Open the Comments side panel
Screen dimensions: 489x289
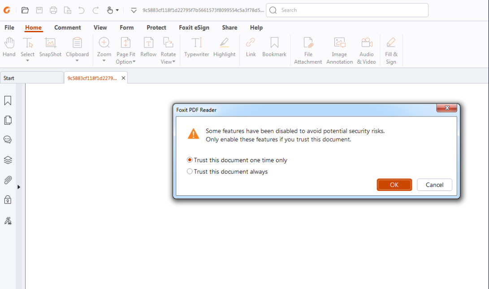pyautogui.click(x=8, y=139)
